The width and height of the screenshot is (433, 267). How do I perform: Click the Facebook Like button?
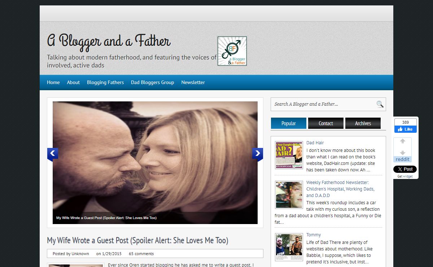point(406,129)
